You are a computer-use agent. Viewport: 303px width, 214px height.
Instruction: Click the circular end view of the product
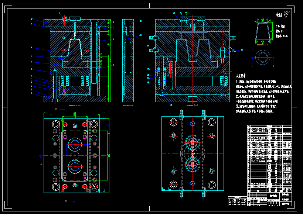(263, 56)
